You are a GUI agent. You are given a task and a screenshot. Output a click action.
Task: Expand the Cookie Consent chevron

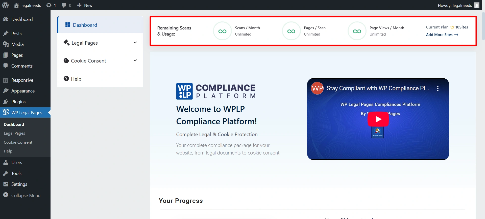135,60
